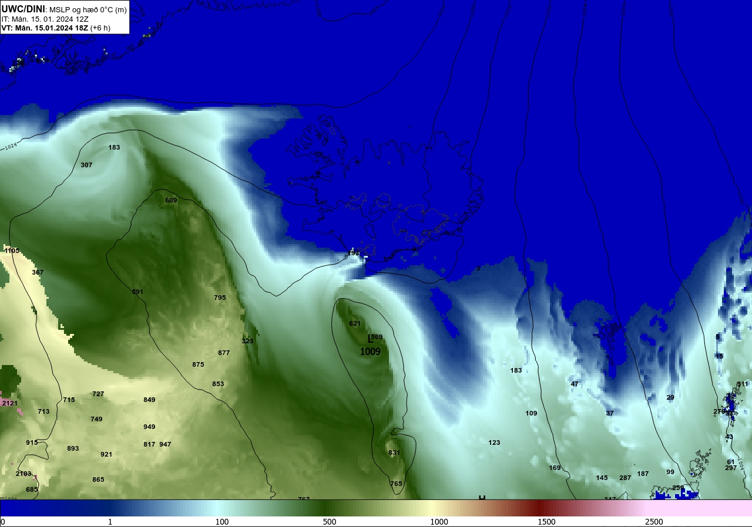This screenshot has height=527, width=752.
Task: Select the height value 877
Action: click(224, 353)
